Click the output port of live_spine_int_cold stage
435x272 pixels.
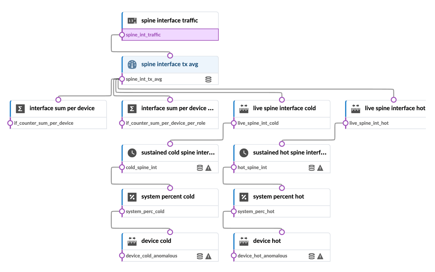coord(234,123)
